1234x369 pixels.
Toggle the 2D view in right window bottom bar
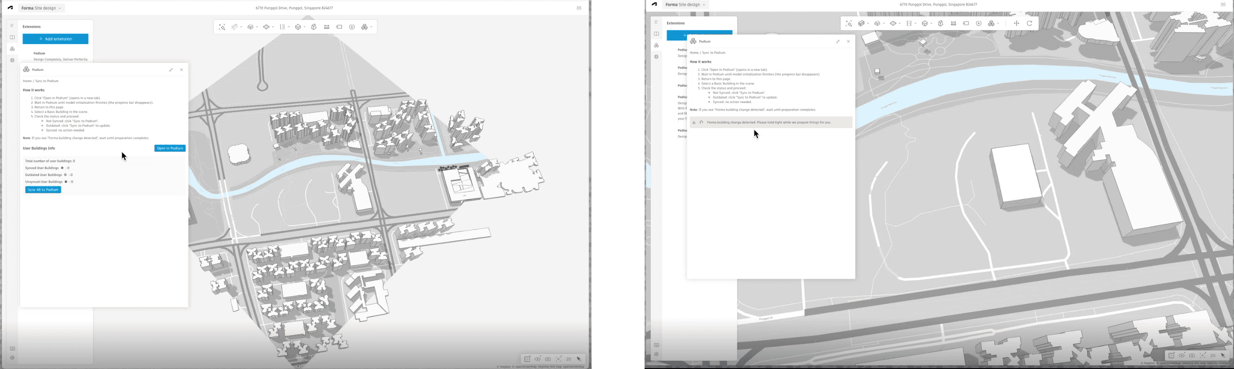click(1213, 356)
